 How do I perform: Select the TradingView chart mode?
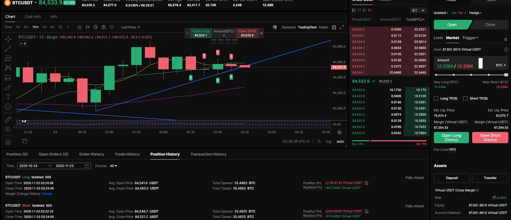tap(307, 27)
